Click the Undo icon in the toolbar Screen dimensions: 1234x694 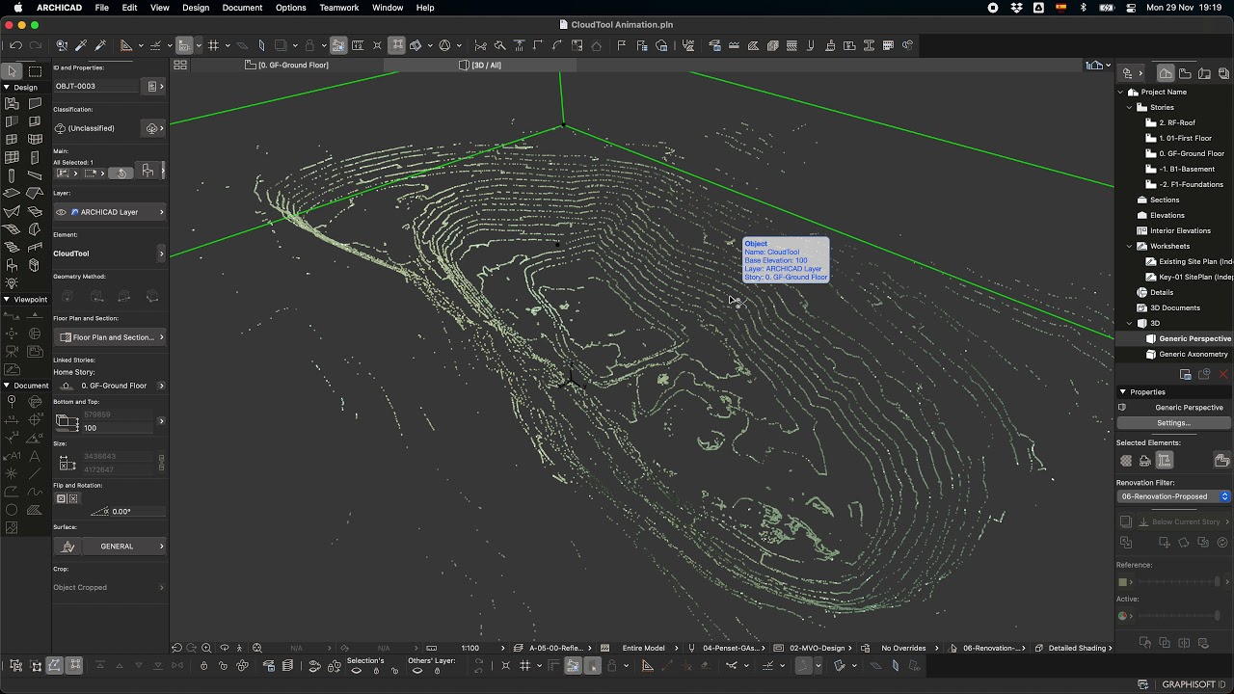click(x=16, y=45)
